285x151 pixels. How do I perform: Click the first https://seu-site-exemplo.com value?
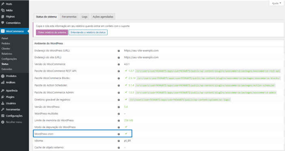[141, 51]
